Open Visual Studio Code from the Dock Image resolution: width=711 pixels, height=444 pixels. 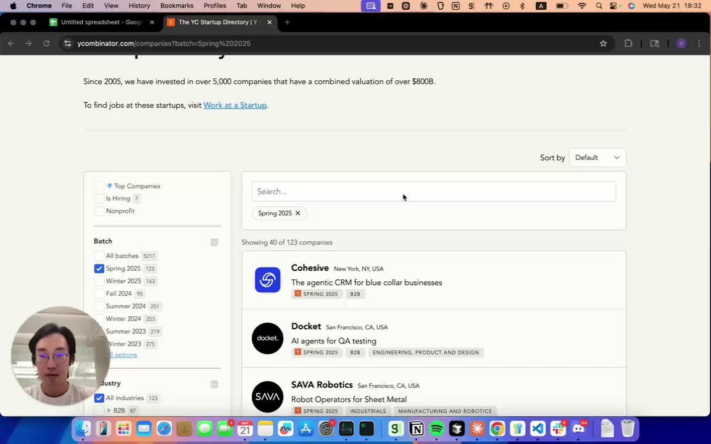coord(538,428)
